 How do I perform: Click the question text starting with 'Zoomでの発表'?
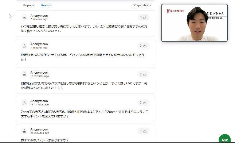[x=85, y=114]
